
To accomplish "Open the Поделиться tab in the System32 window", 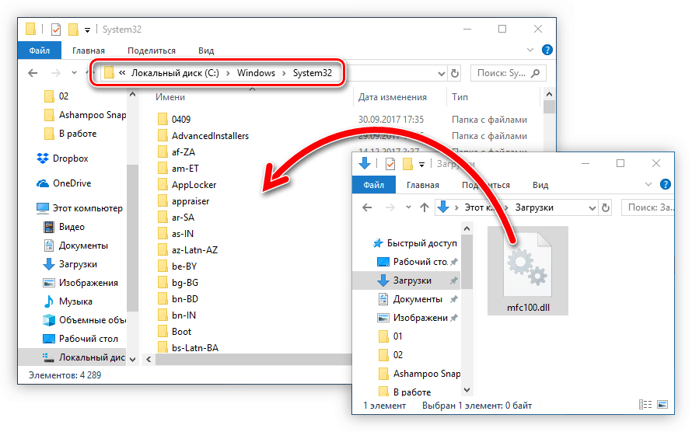I will (152, 51).
